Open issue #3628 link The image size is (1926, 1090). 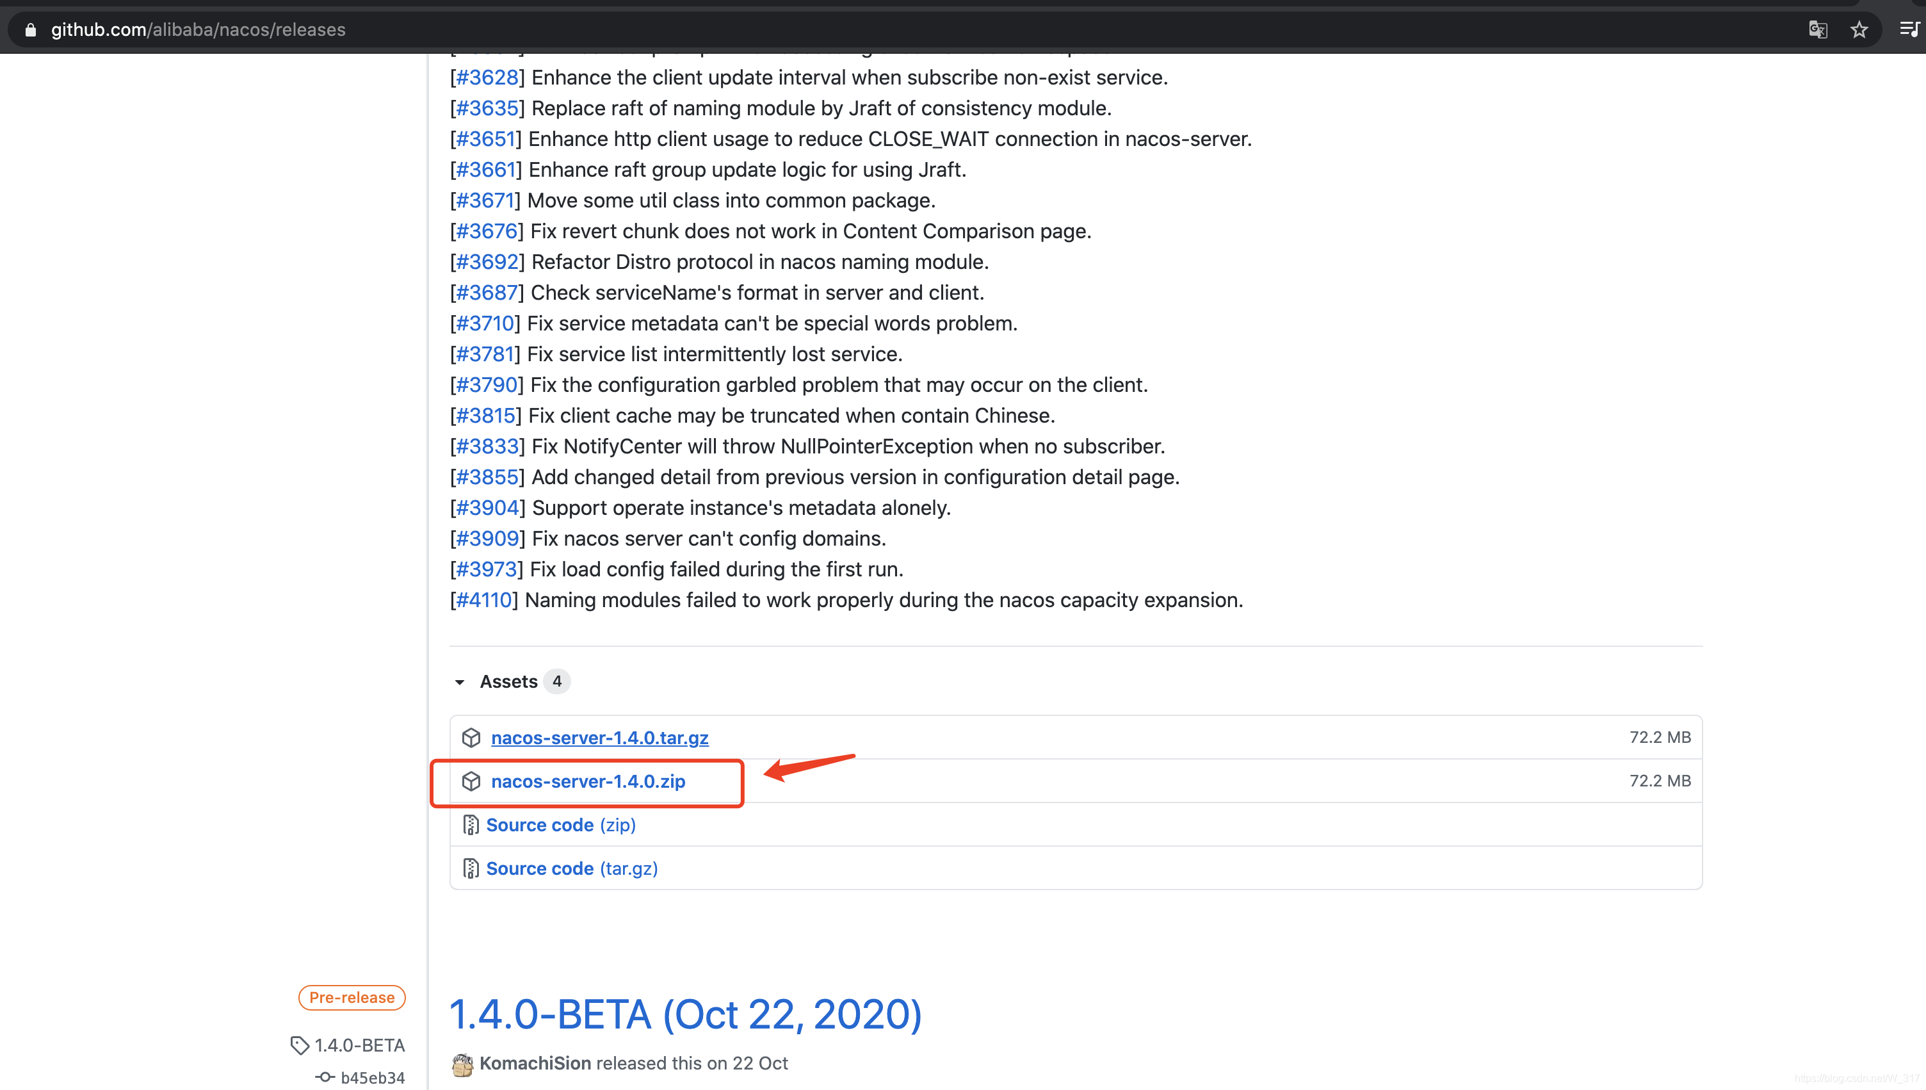(487, 77)
